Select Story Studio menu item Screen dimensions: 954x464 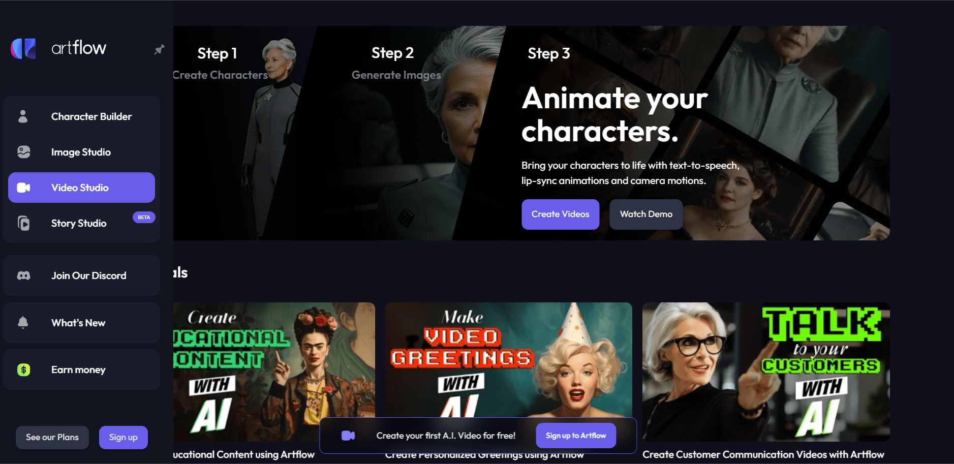(x=81, y=223)
